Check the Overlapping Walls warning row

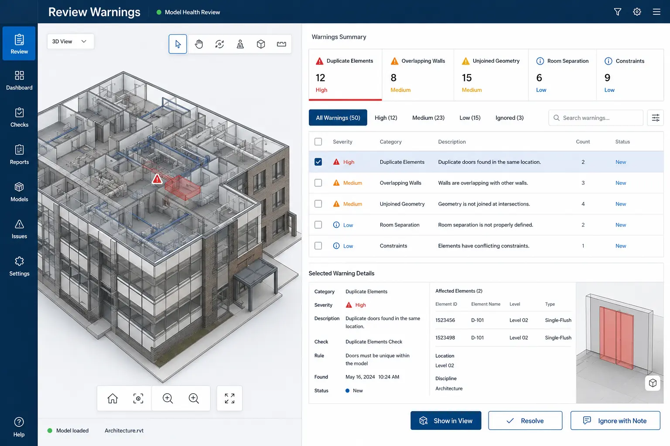click(x=318, y=183)
